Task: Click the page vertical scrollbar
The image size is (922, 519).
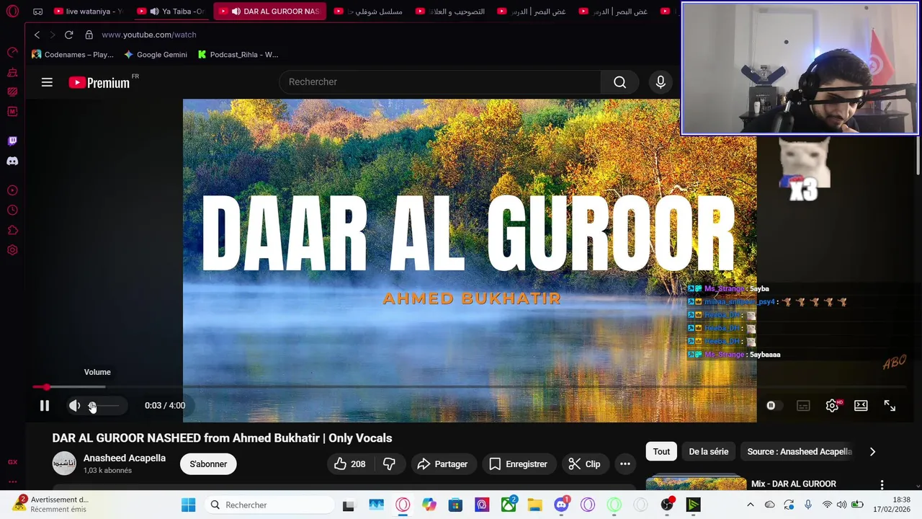Action: point(918,156)
